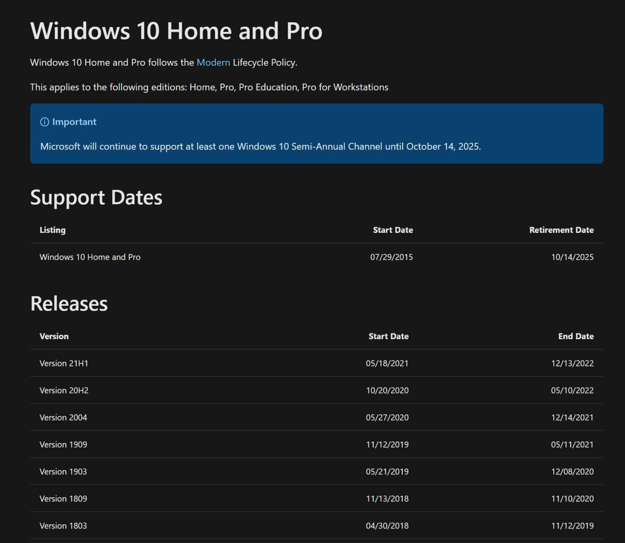The image size is (625, 543).
Task: Click the 'This applies to the following editions' line
Action: tap(209, 87)
